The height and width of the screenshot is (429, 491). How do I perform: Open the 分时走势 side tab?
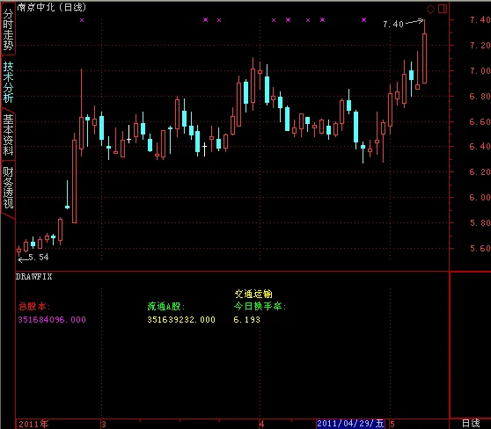[9, 29]
